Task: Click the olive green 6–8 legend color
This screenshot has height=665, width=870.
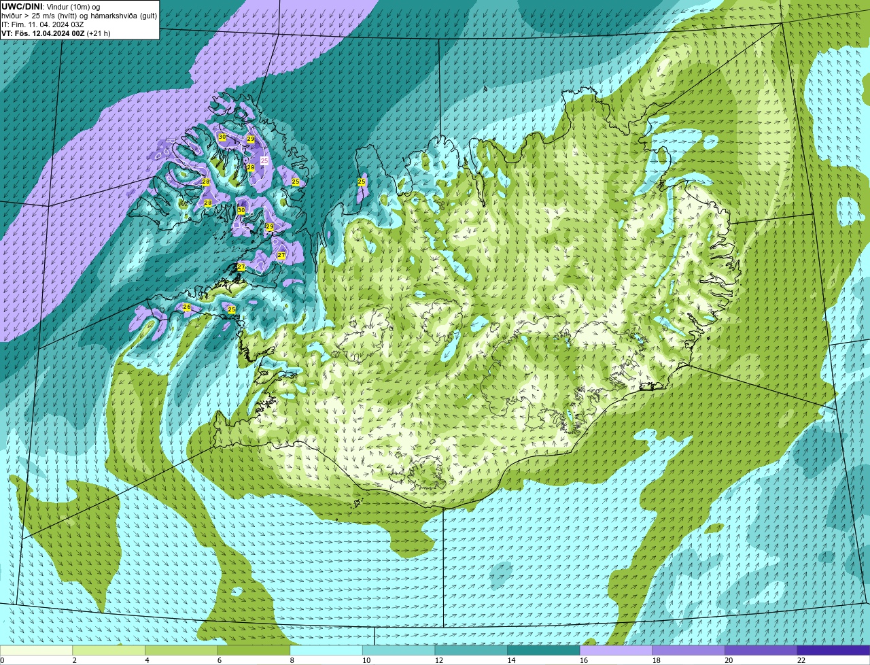Action: click(x=254, y=650)
